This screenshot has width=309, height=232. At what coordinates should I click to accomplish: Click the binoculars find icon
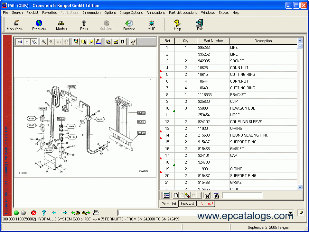point(216,195)
